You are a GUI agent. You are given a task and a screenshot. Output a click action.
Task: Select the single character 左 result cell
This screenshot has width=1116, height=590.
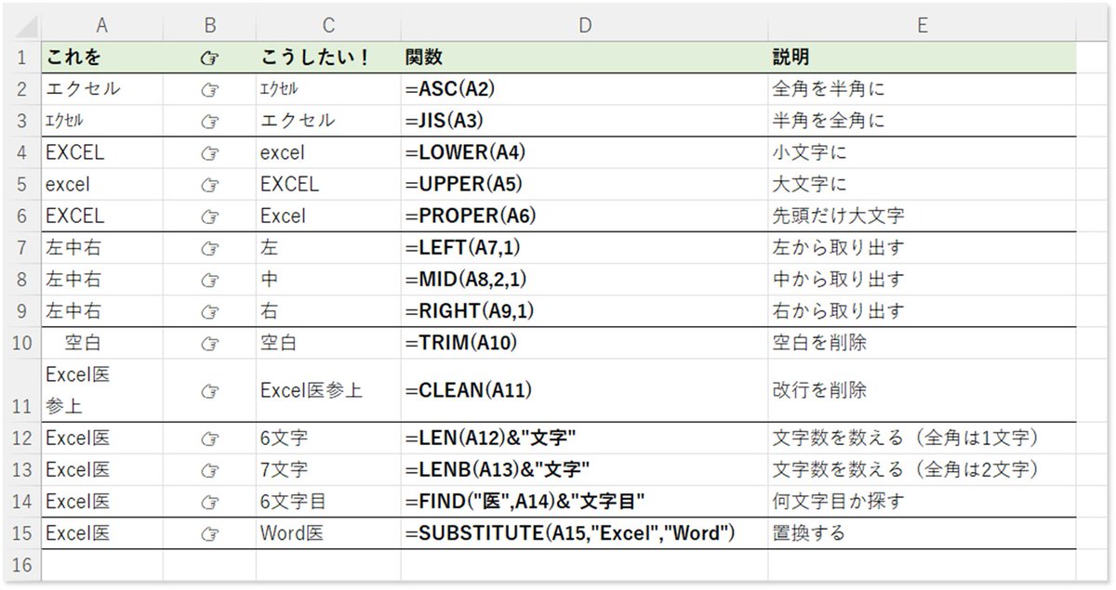(x=328, y=248)
